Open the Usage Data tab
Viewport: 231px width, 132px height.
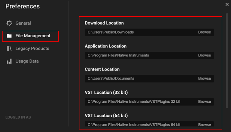coord(27,61)
